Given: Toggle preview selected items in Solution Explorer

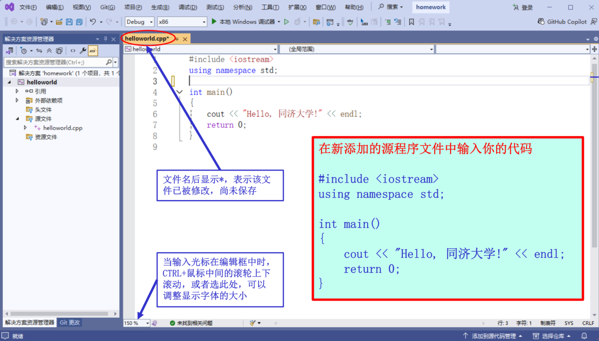Looking at the screenshot, I should coord(93,51).
